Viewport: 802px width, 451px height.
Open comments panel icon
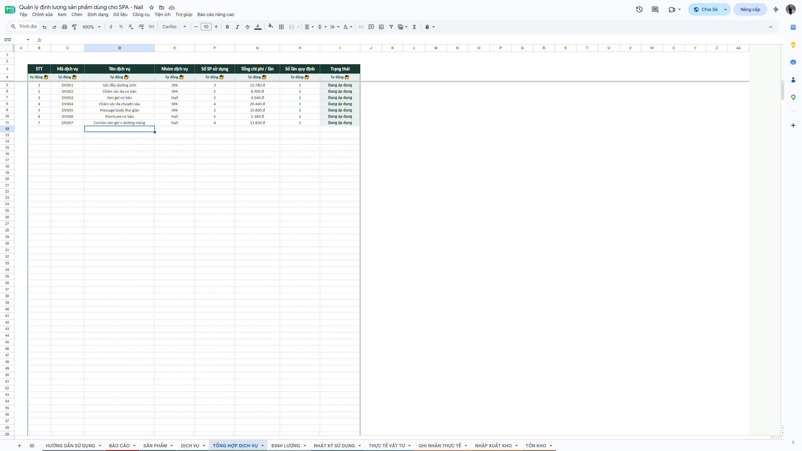tap(655, 9)
